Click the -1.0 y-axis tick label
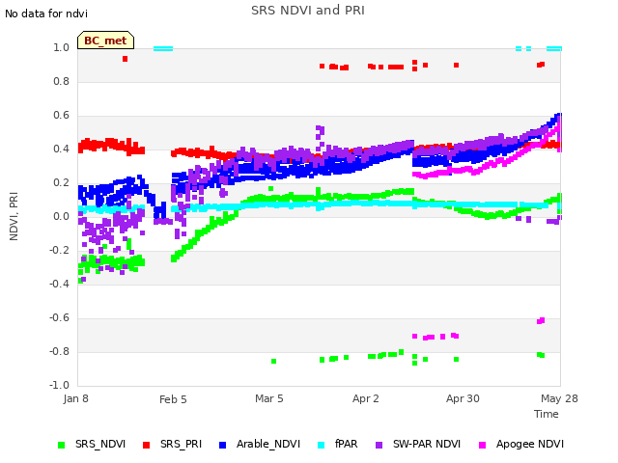Image resolution: width=618 pixels, height=463 pixels. [60, 385]
